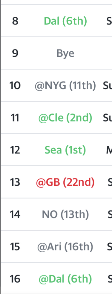Screen dimensions: 112x294
Task: Open the NO (13th) opponent link
Action: 65,215
